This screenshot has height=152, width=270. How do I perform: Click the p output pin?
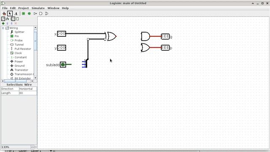[165, 48]
